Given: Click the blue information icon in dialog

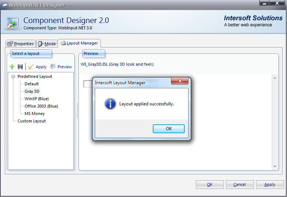Looking at the screenshot, I should pos(110,104).
